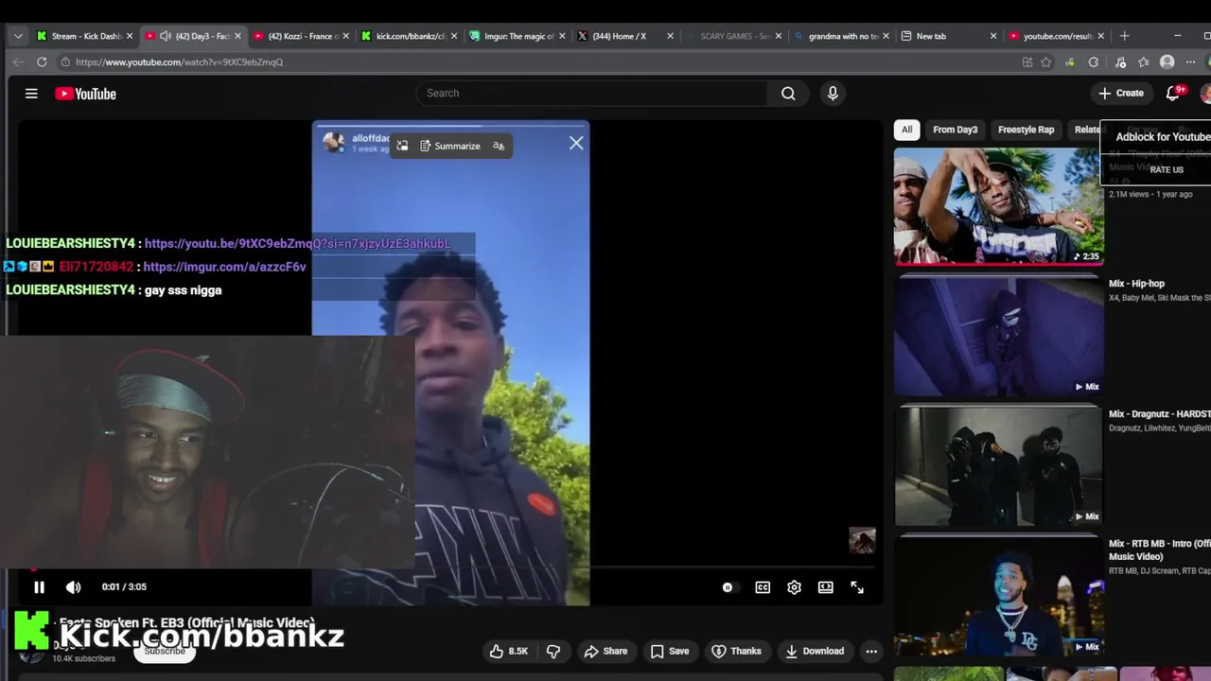Subscribe to the channel
The image size is (1211, 681).
[x=165, y=651]
